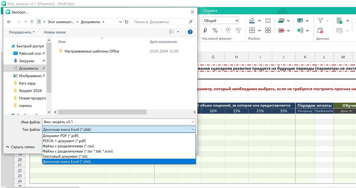The height and width of the screenshot is (188, 356).
Task: Click the autofit cell size icon
Action: 268,30
